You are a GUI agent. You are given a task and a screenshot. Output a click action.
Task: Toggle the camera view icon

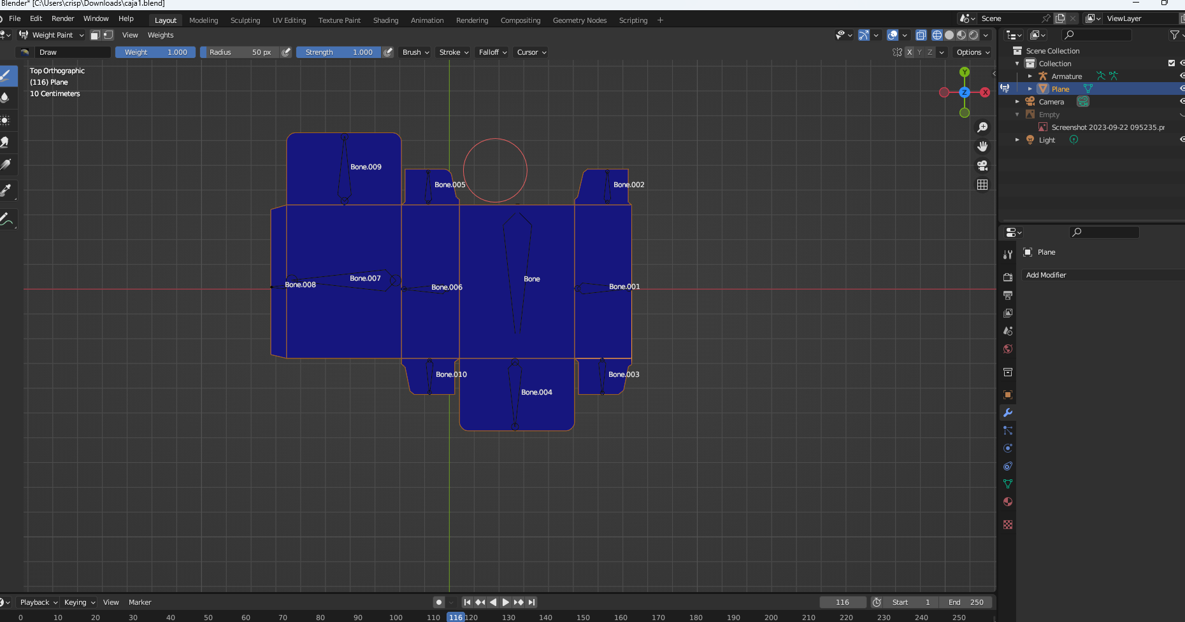tap(982, 166)
